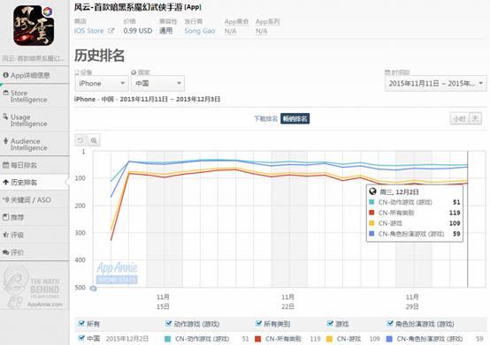Image resolution: width=490 pixels, height=345 pixels.
Task: Select 关键词 / ASO in the sidebar
Action: [x=34, y=200]
